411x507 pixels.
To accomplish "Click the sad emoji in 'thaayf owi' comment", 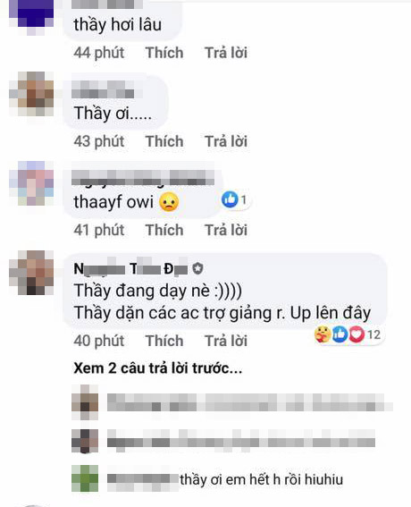I will (169, 202).
